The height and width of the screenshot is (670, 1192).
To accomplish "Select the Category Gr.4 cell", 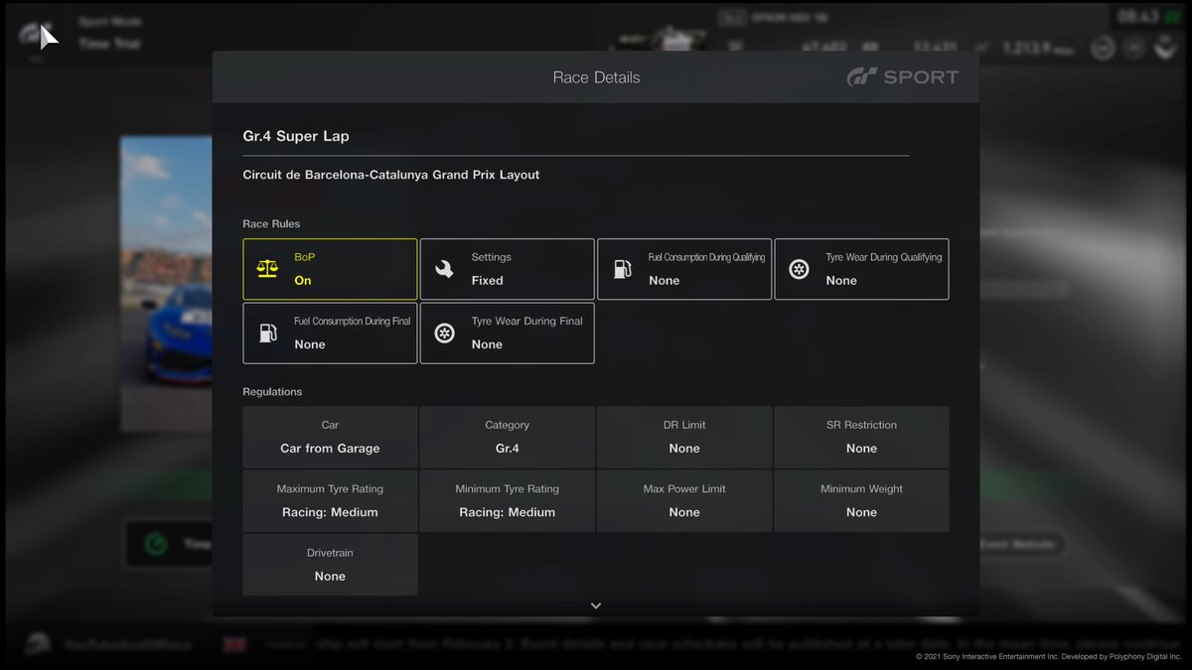I will coord(508,437).
